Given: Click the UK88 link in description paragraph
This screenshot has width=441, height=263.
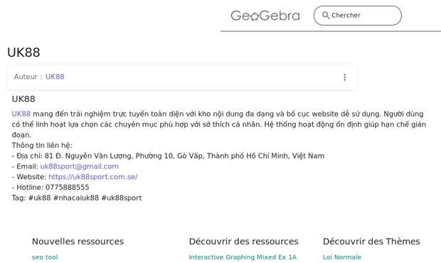Looking at the screenshot, I should (x=21, y=114).
